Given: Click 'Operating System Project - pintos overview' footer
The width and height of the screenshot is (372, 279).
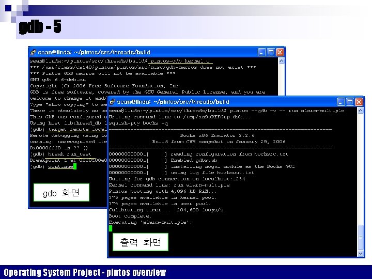Looking at the screenshot, I should (85, 272).
